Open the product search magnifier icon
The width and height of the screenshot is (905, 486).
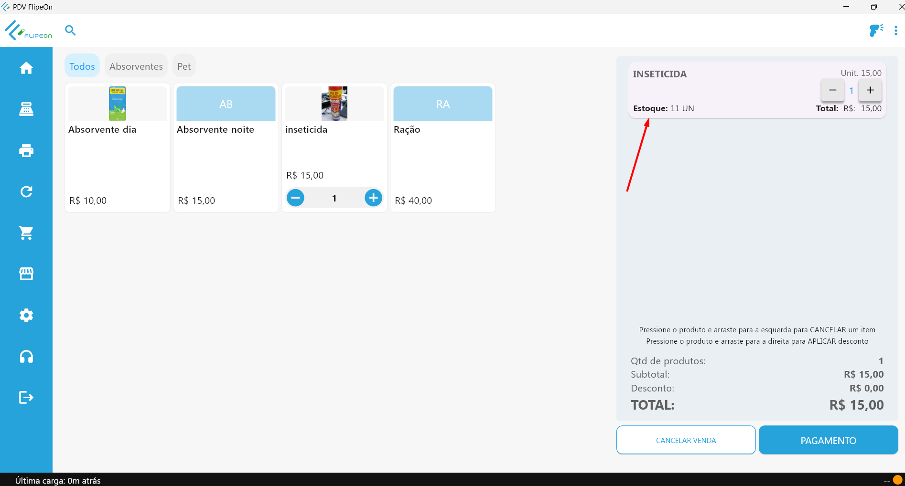(x=70, y=31)
